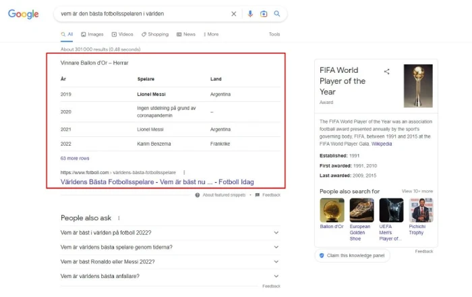Clear the search box with X icon
The width and height of the screenshot is (472, 297).
[x=234, y=13]
